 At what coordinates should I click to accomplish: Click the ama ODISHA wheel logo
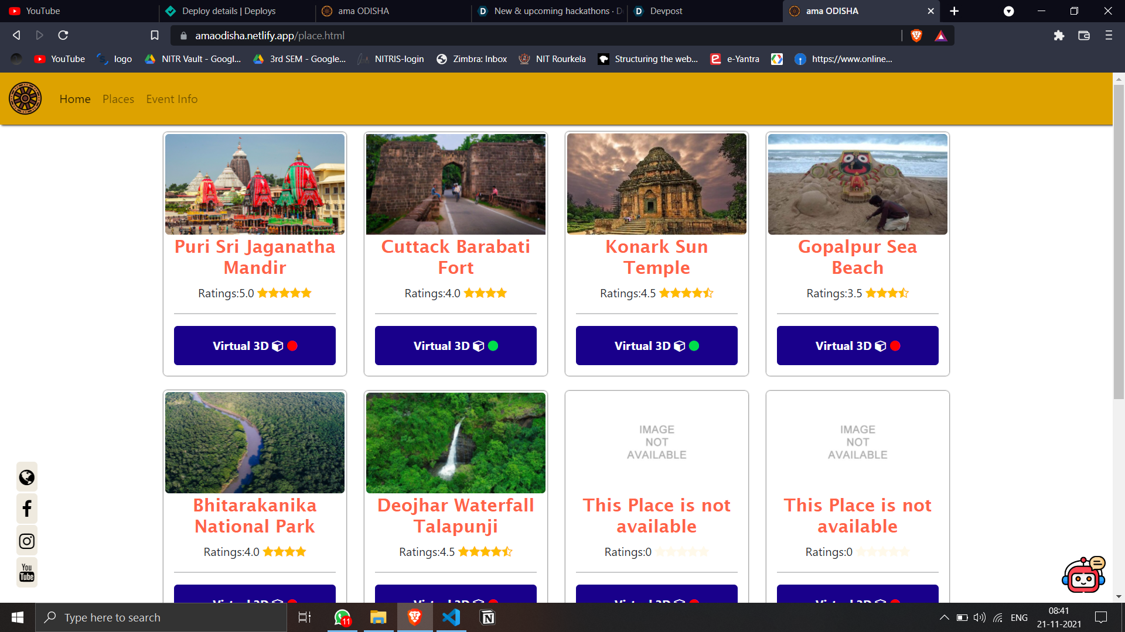point(25,98)
